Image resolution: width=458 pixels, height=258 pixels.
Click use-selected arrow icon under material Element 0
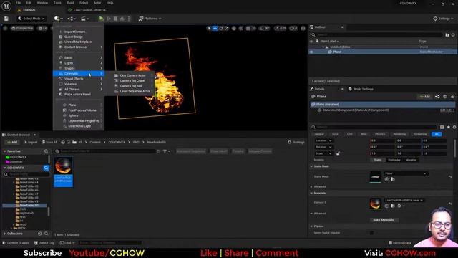coord(386,206)
